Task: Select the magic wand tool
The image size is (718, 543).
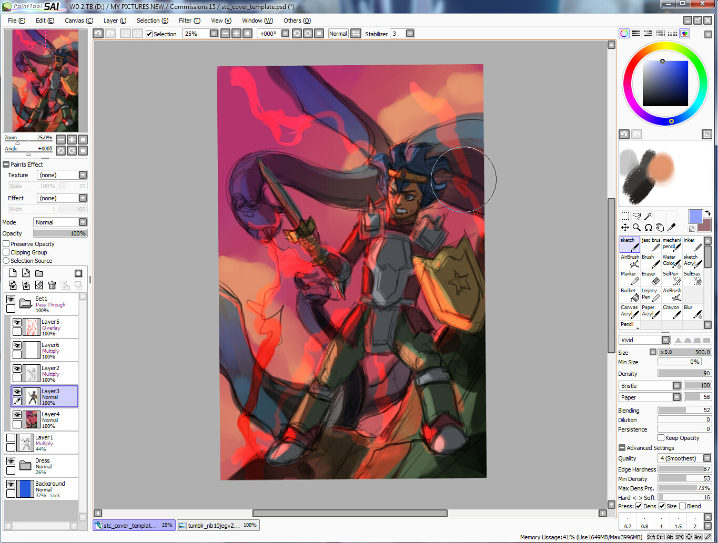Action: [648, 216]
